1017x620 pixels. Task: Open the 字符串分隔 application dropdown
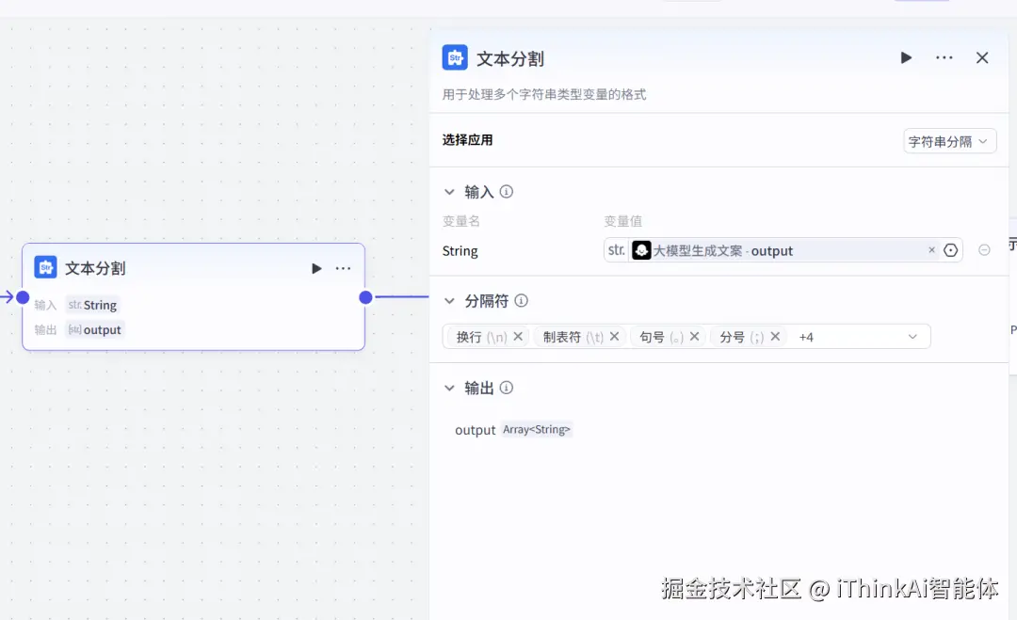949,140
